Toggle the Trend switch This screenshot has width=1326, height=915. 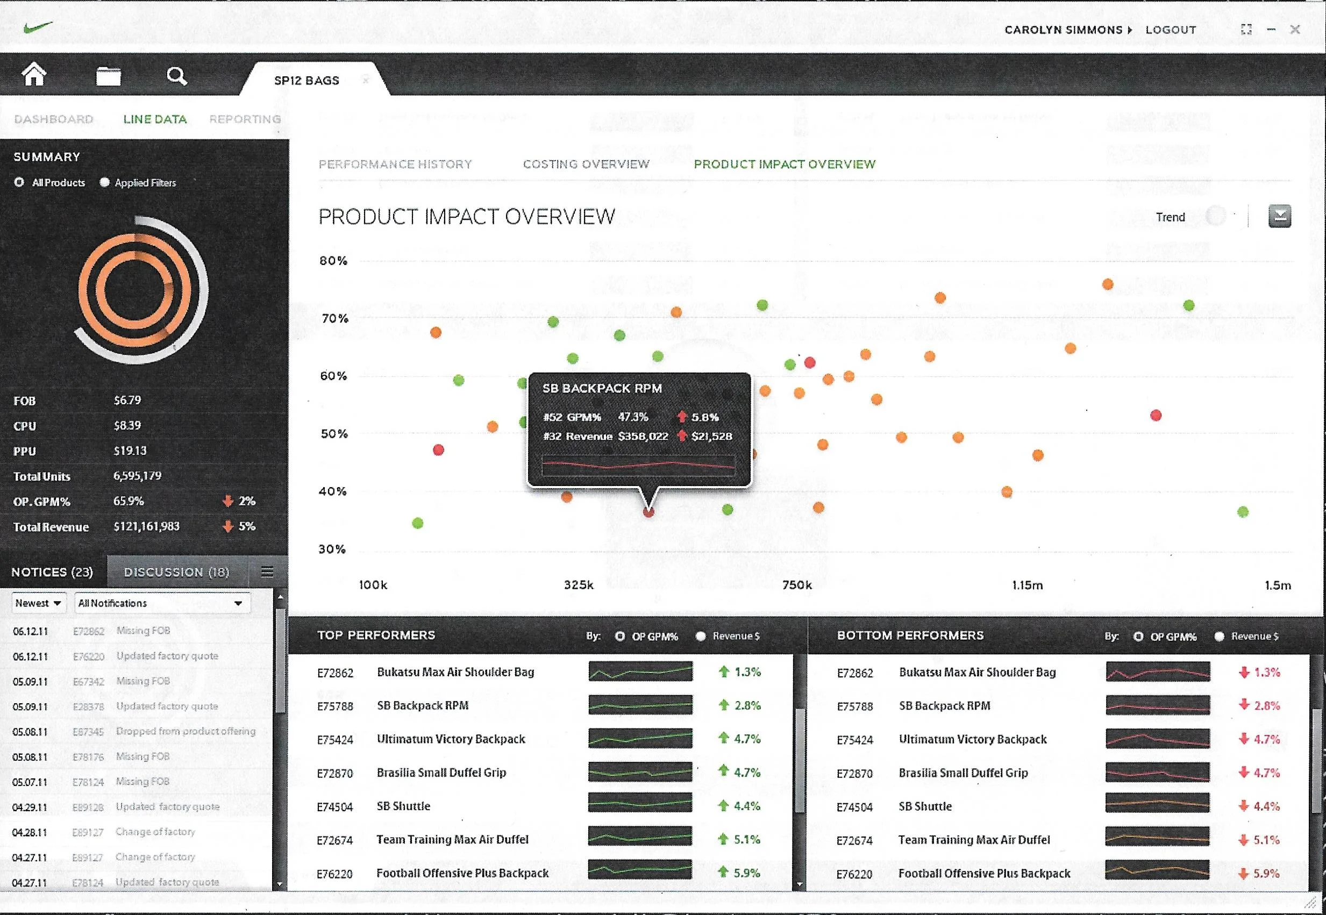tap(1216, 216)
